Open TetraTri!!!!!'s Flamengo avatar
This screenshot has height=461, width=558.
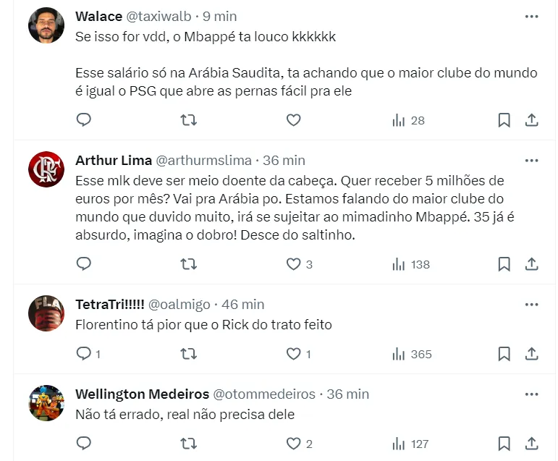[x=46, y=314]
